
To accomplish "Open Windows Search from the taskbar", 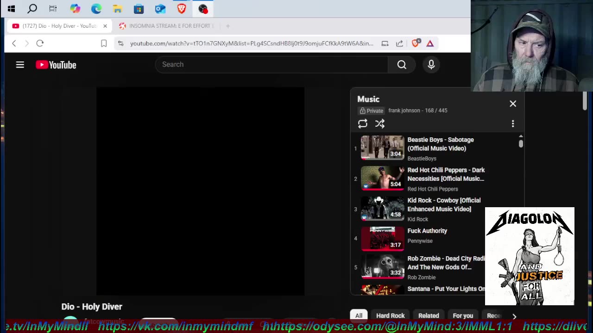I will pyautogui.click(x=32, y=8).
